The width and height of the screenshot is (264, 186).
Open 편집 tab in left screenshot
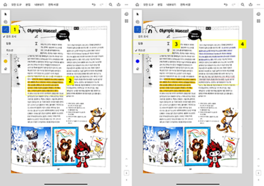pos(28,5)
